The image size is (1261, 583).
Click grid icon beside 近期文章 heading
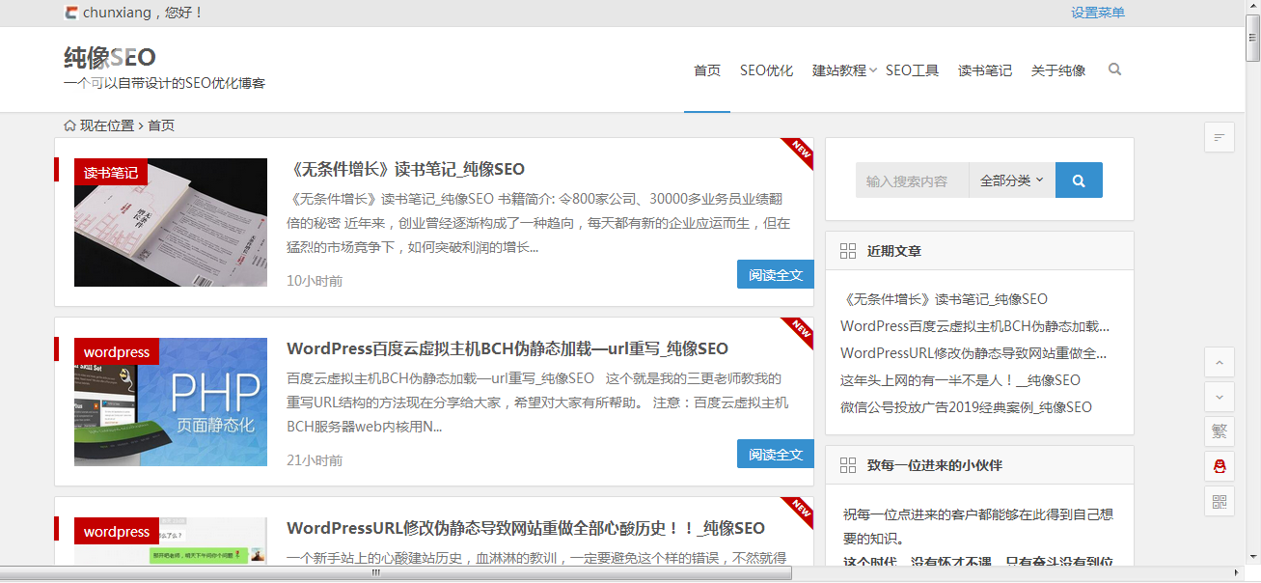(x=848, y=251)
